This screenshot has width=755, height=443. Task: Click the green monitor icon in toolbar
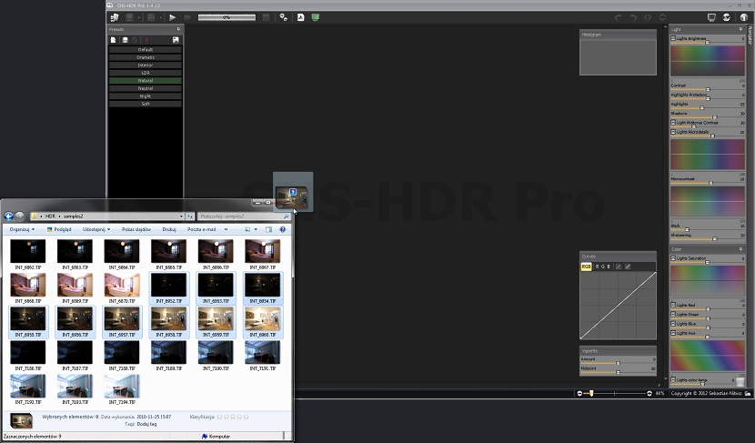pyautogui.click(x=316, y=17)
